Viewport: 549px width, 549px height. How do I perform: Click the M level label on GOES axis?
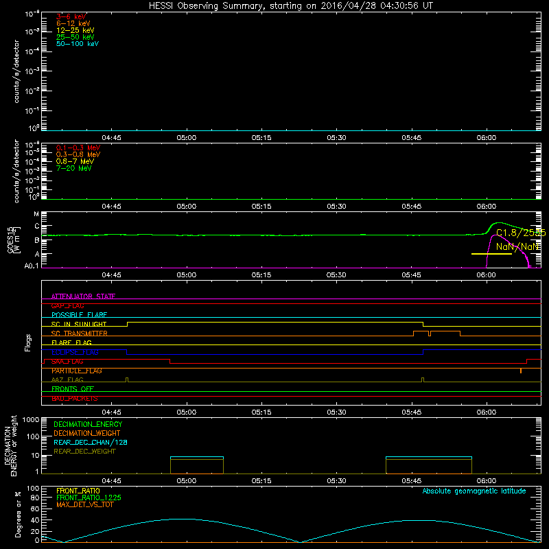(x=36, y=214)
